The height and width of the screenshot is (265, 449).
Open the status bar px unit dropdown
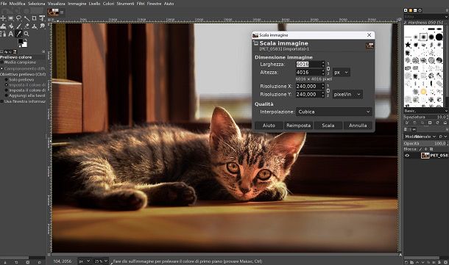(x=85, y=261)
